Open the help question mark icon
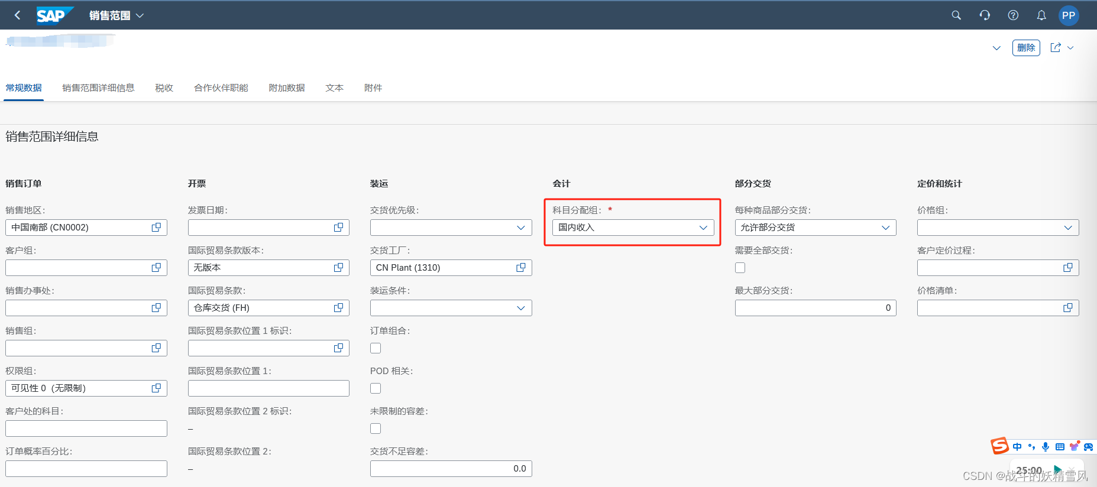1097x487 pixels. point(1013,15)
